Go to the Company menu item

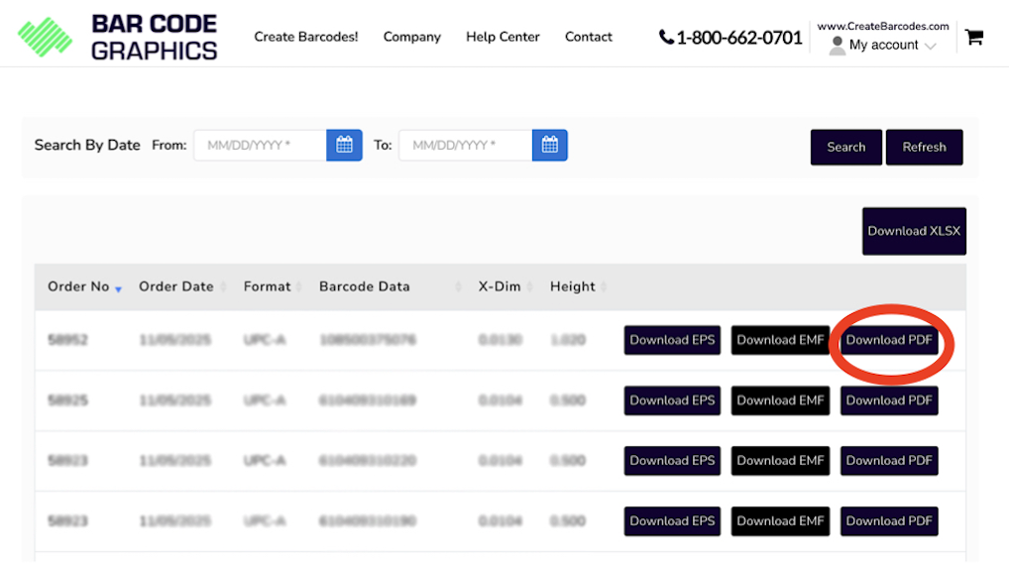pyautogui.click(x=411, y=37)
